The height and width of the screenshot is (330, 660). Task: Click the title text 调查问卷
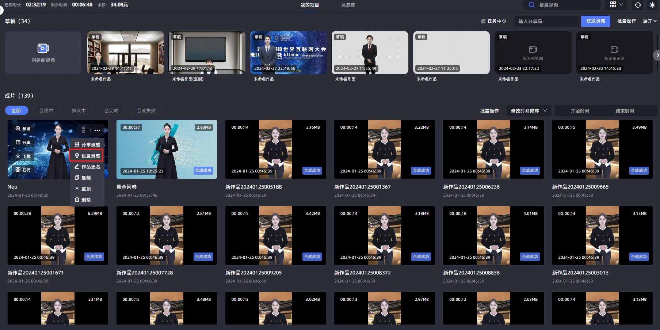126,187
